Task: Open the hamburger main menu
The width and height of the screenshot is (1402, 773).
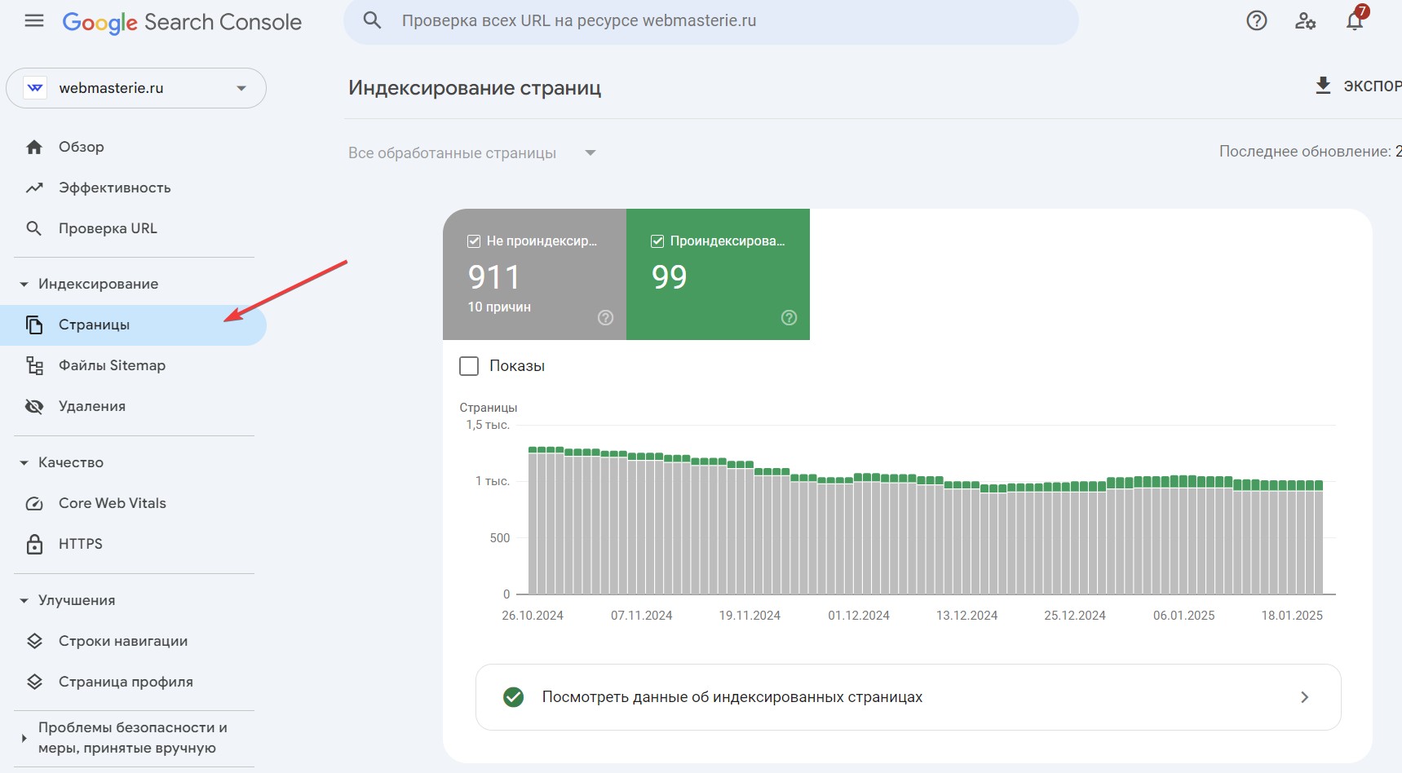Action: point(34,21)
